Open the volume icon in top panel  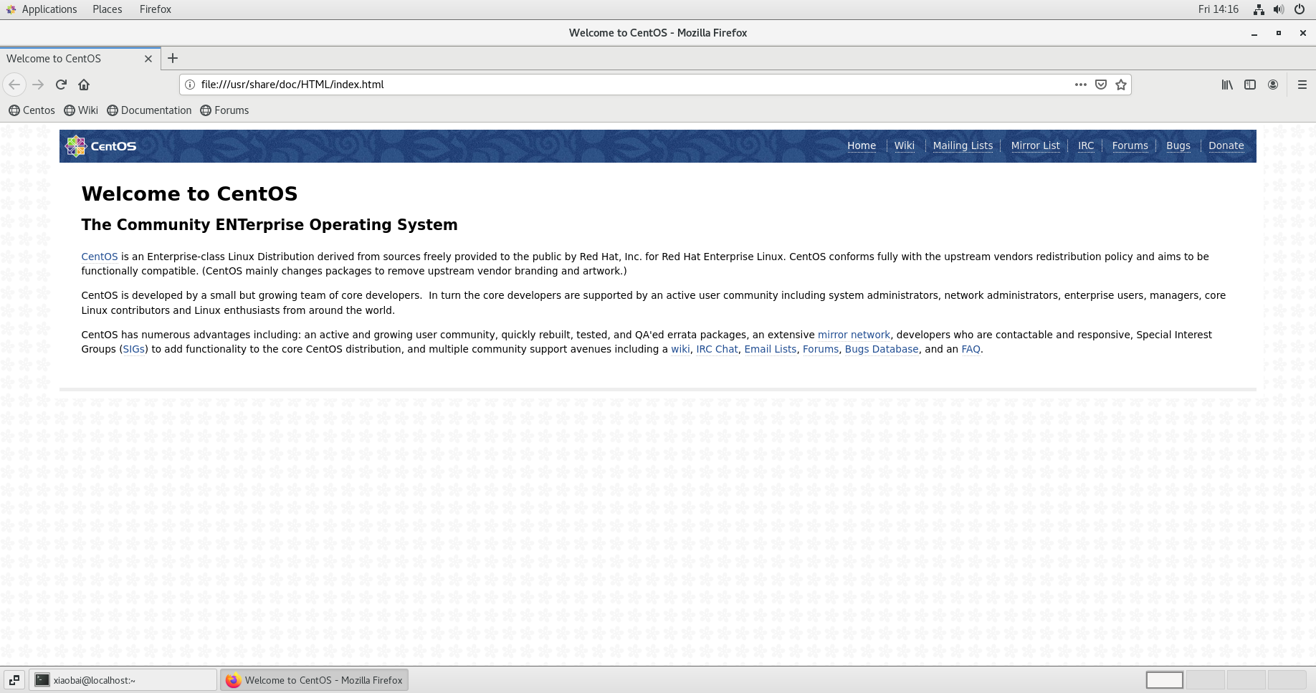pos(1279,9)
